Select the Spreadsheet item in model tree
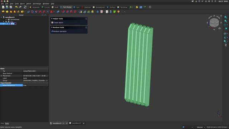 (15, 19)
